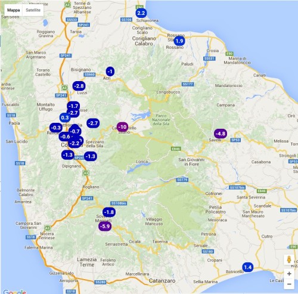The image size is (298, 294).
Task: Click the Mandatoriccio town label
Action: [x=229, y=86]
